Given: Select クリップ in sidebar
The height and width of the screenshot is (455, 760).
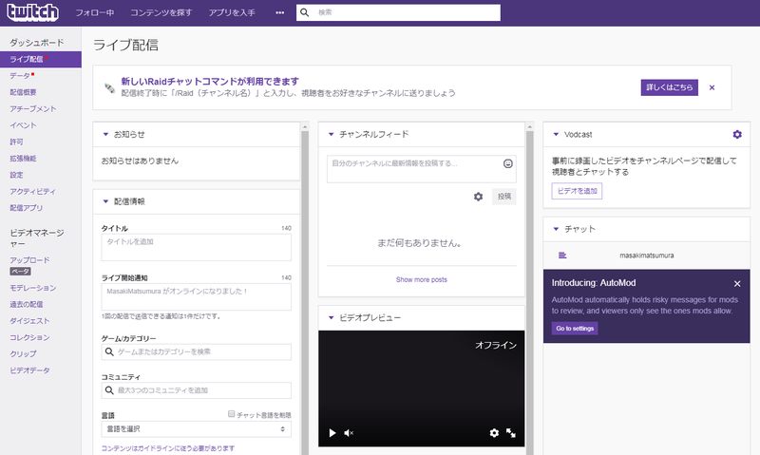Looking at the screenshot, I should point(23,353).
